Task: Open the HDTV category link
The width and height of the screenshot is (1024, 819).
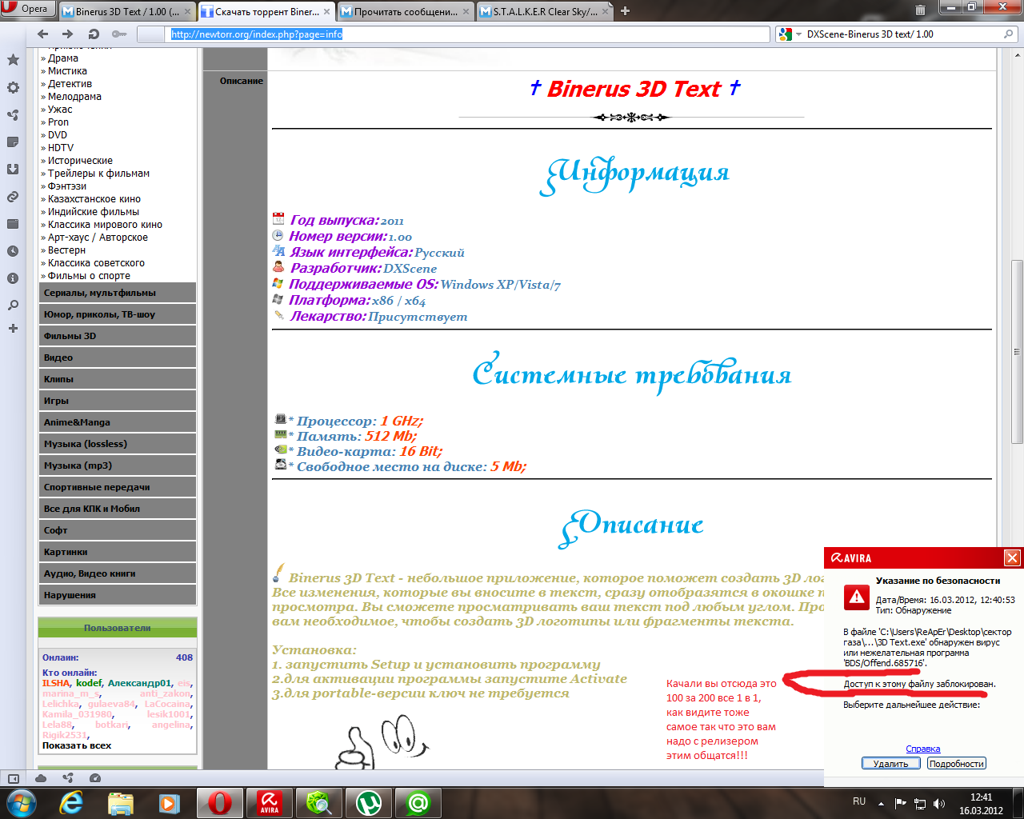Action: [x=61, y=148]
